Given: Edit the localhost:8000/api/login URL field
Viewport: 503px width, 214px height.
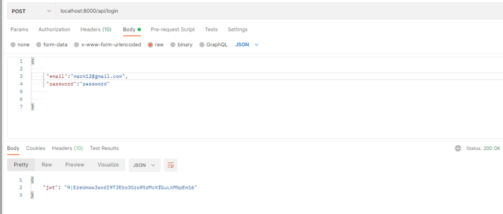Looking at the screenshot, I should 279,11.
